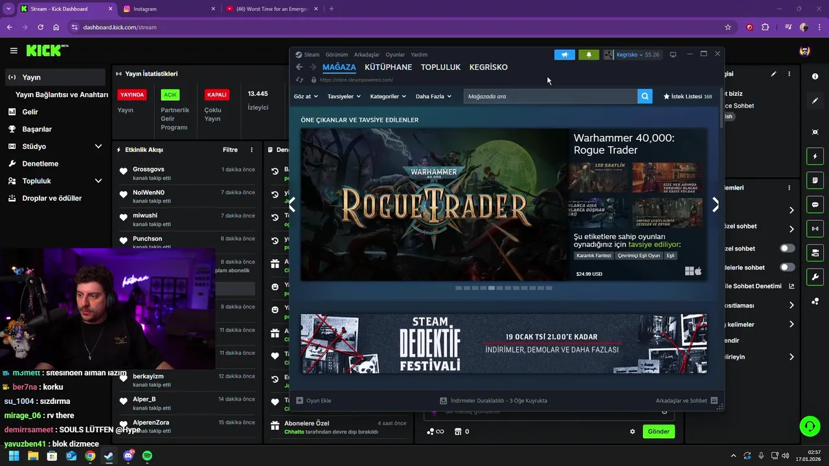Screen dimensions: 829x466
Task: Open Steam notifications bell
Action: (x=589, y=54)
